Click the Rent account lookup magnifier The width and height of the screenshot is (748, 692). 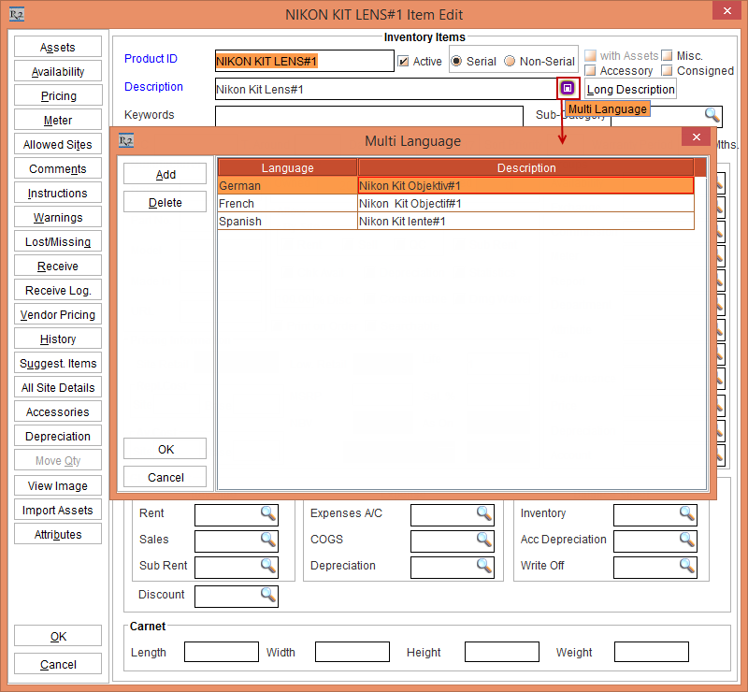pyautogui.click(x=268, y=513)
